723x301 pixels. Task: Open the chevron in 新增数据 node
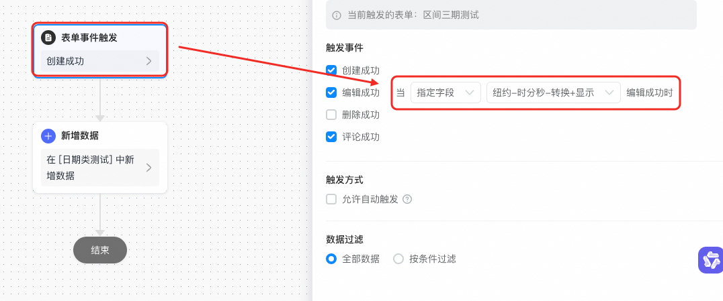coord(148,168)
